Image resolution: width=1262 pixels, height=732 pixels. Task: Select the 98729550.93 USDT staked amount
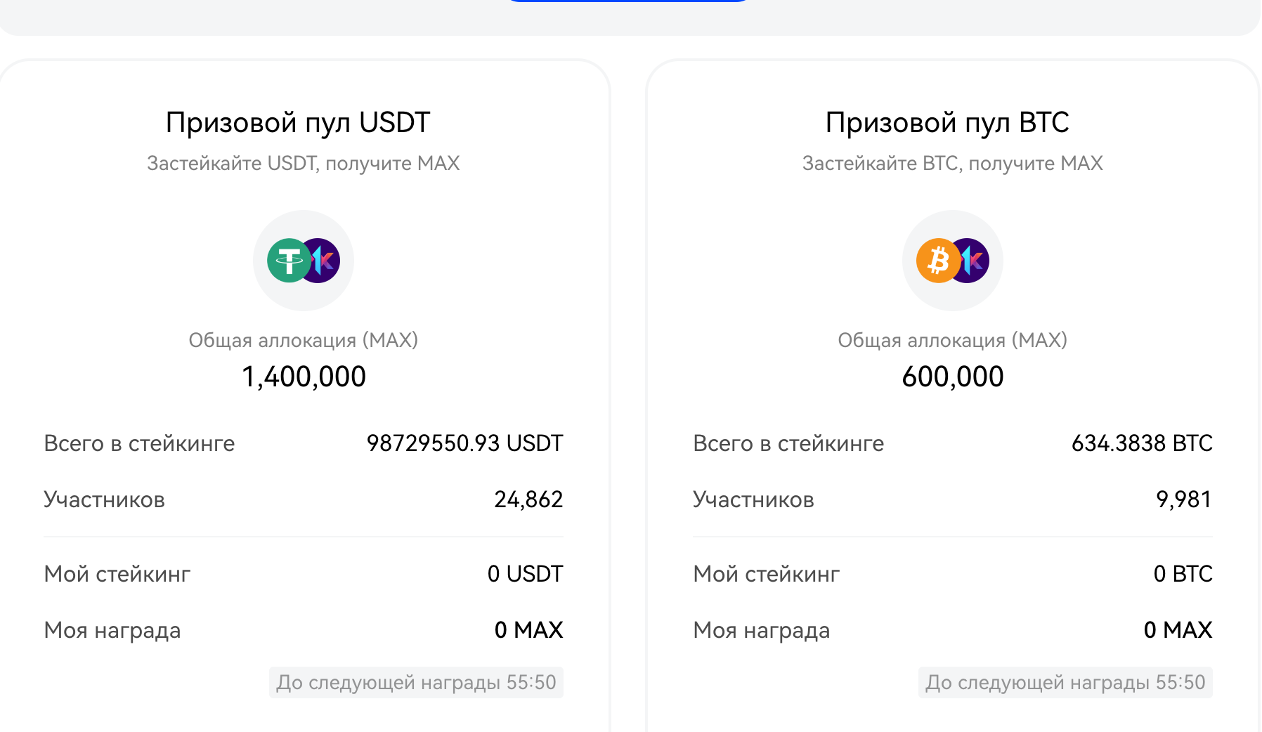click(465, 443)
